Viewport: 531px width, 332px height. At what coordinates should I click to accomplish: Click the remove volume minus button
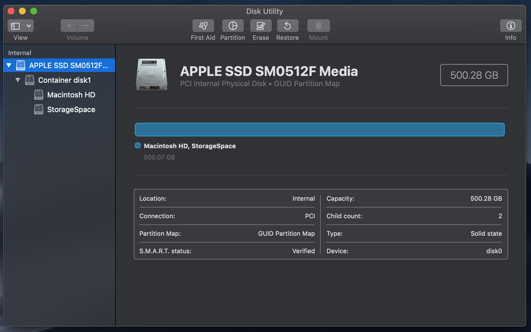pyautogui.click(x=86, y=26)
